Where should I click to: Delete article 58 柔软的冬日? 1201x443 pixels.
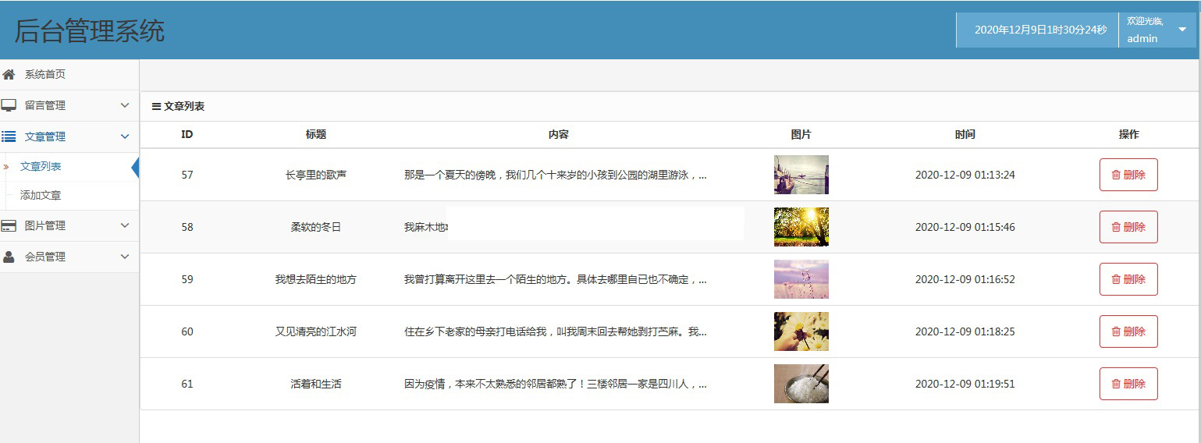[x=1128, y=227]
